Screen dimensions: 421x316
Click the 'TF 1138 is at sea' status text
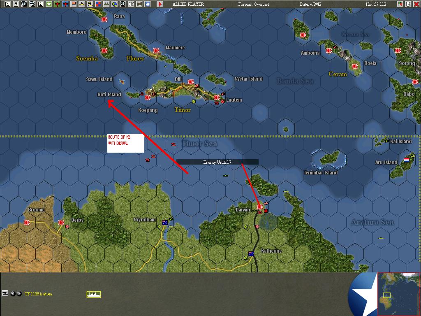tap(38, 294)
